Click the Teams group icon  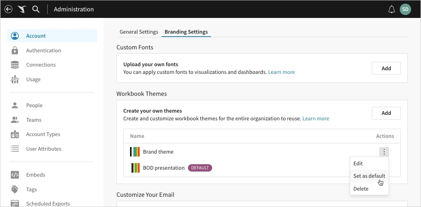pyautogui.click(x=15, y=120)
